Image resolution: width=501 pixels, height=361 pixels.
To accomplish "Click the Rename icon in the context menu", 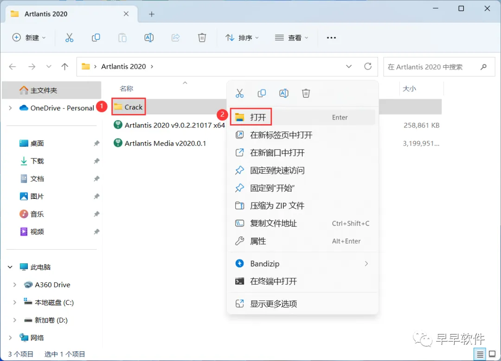I will (x=284, y=93).
